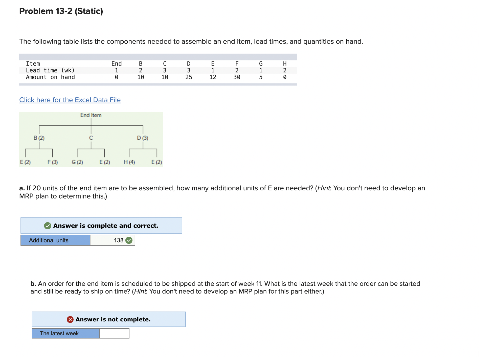493x357 pixels.
Task: Select the End Item node in the diagram
Action: pos(91,115)
